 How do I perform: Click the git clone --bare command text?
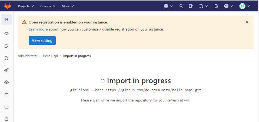pyautogui.click(x=136, y=90)
